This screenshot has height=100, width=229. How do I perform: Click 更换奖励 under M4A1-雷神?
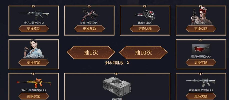[34, 29]
